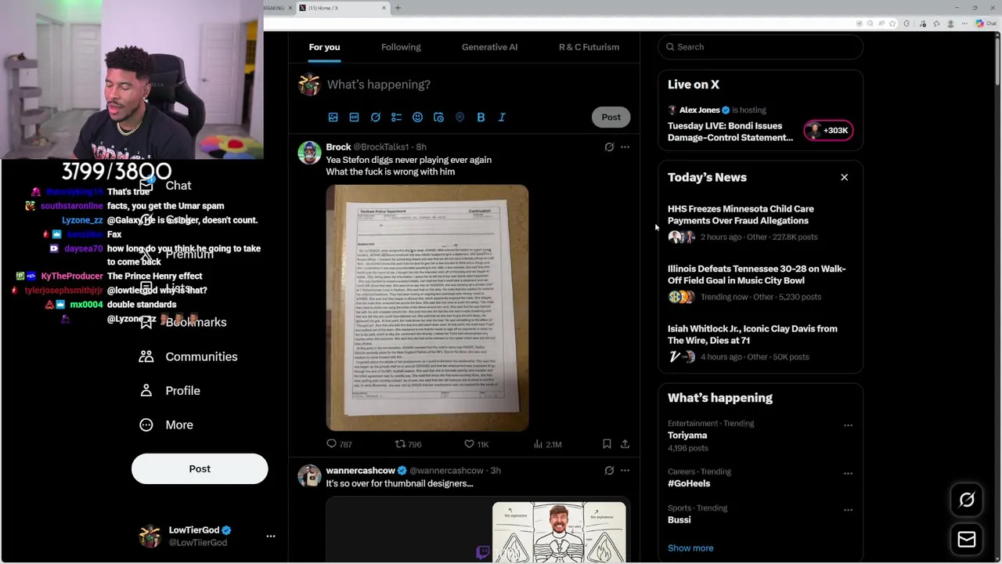Open MrBeast thumbnail image in wannercashcow post
This screenshot has height=564, width=1002.
pos(559,532)
